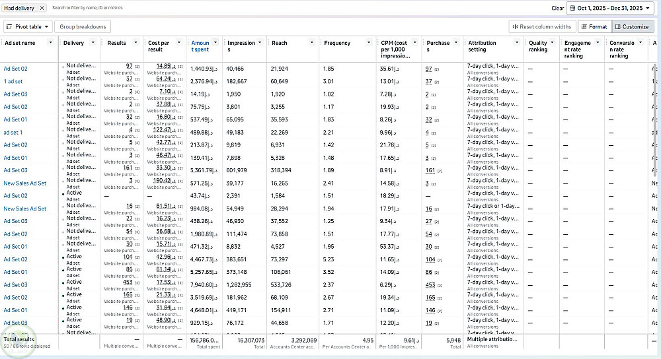This screenshot has width=661, height=359.
Task: Click the Reach column header
Action: (x=279, y=43)
